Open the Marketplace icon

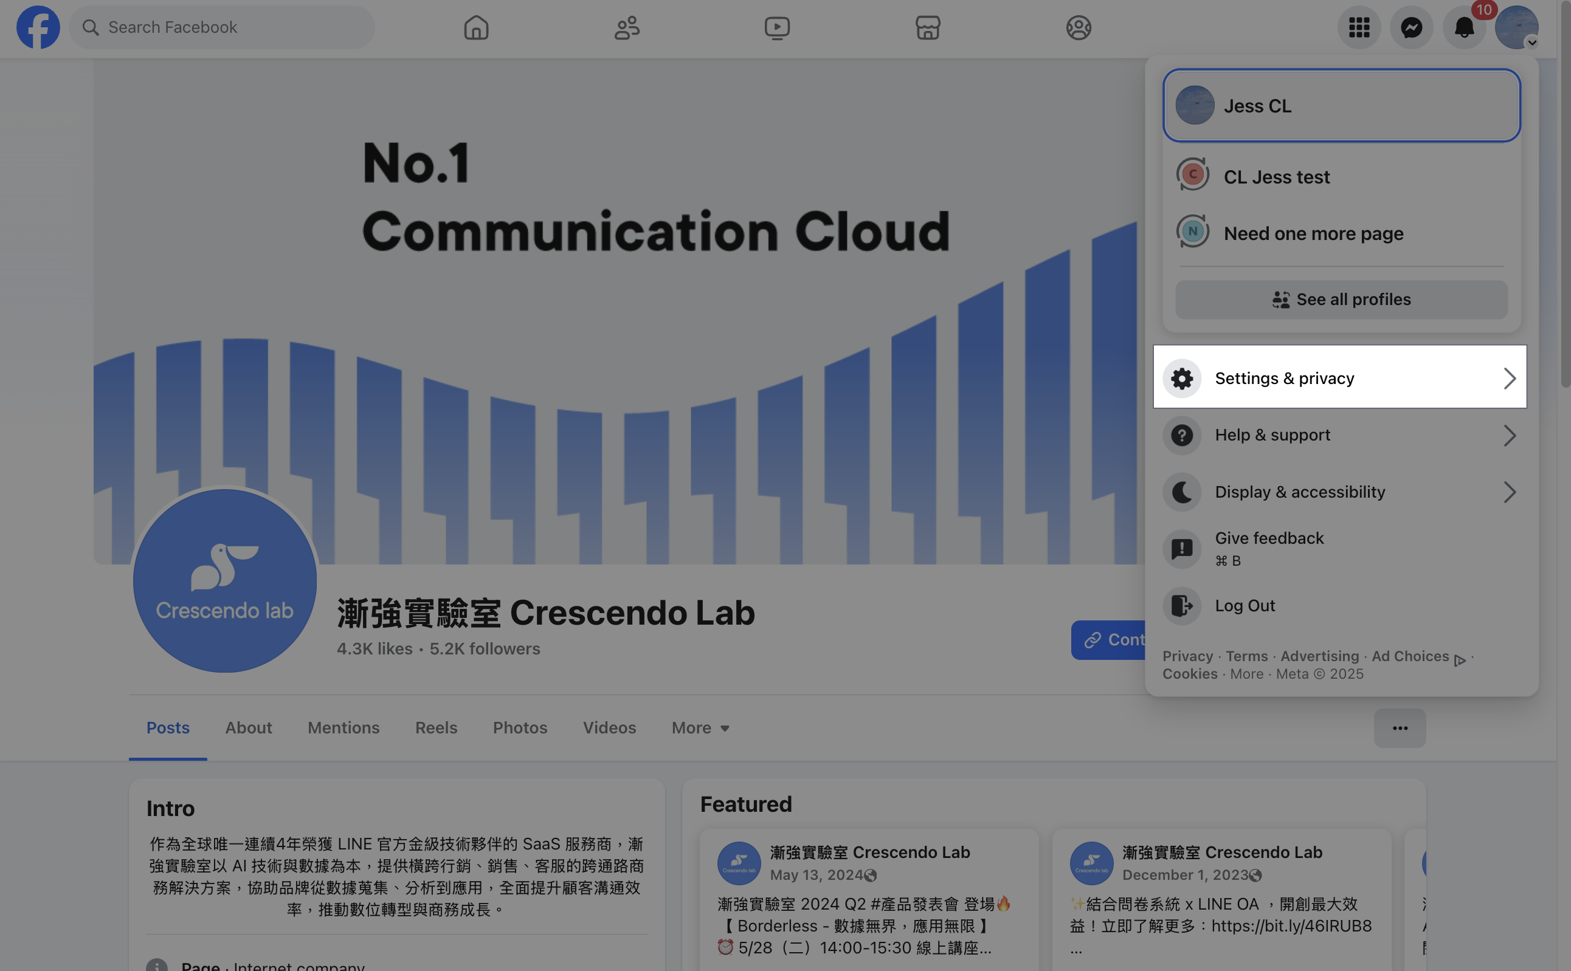pyautogui.click(x=928, y=27)
